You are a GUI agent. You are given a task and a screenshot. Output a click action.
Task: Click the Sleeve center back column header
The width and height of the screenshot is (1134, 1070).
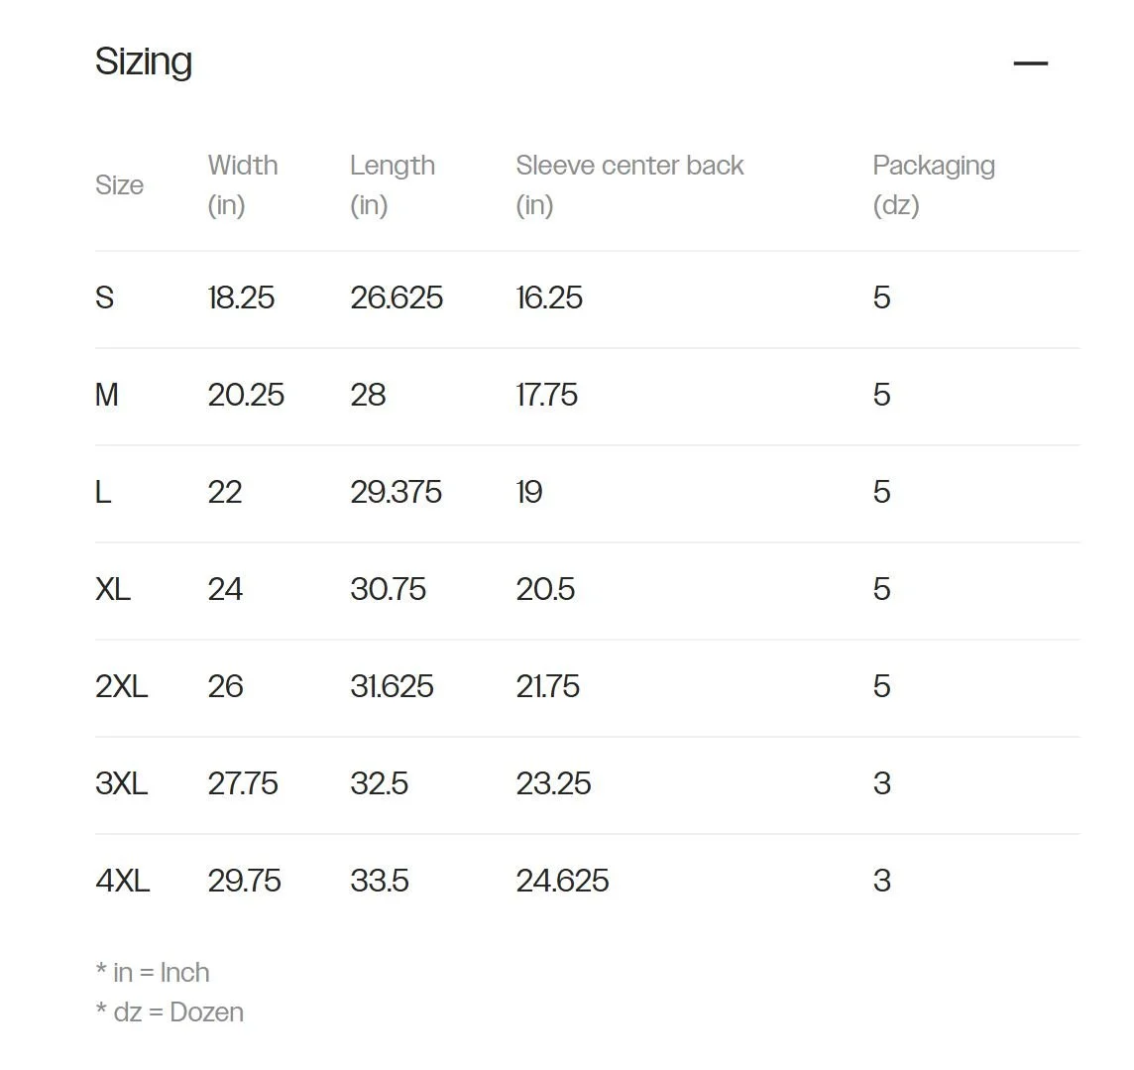click(x=629, y=185)
